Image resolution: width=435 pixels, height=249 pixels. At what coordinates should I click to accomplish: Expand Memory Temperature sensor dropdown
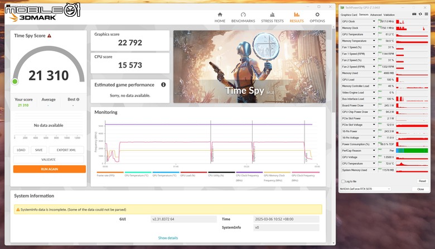tap(374, 41)
